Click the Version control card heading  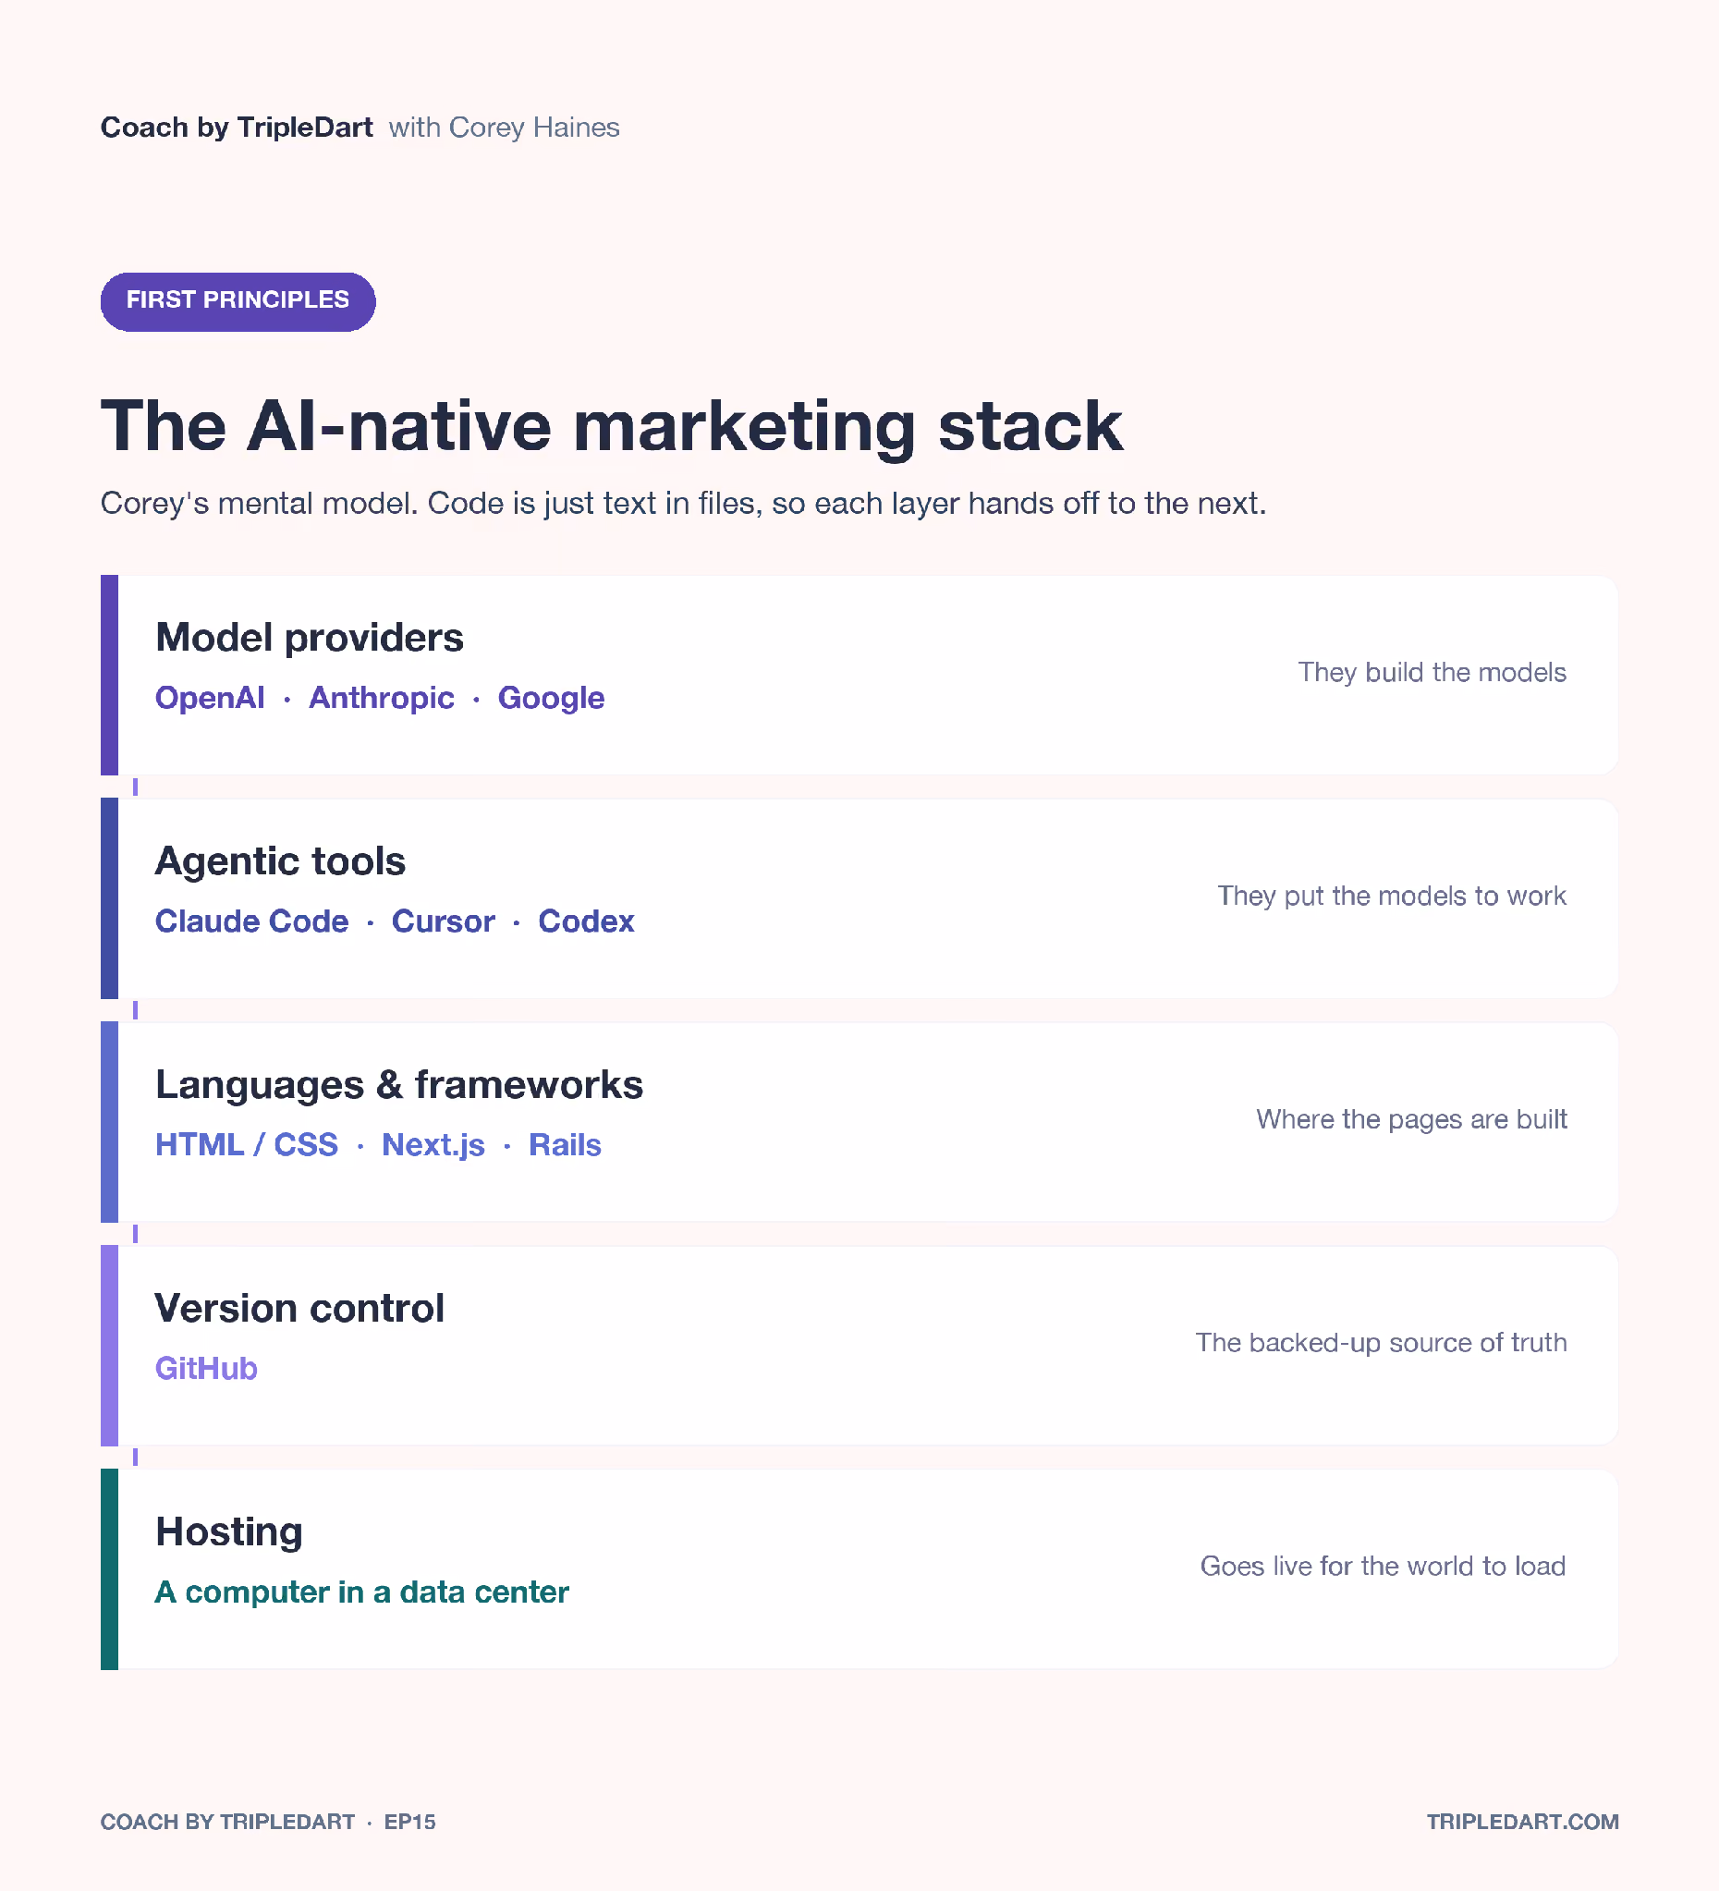(x=299, y=1307)
